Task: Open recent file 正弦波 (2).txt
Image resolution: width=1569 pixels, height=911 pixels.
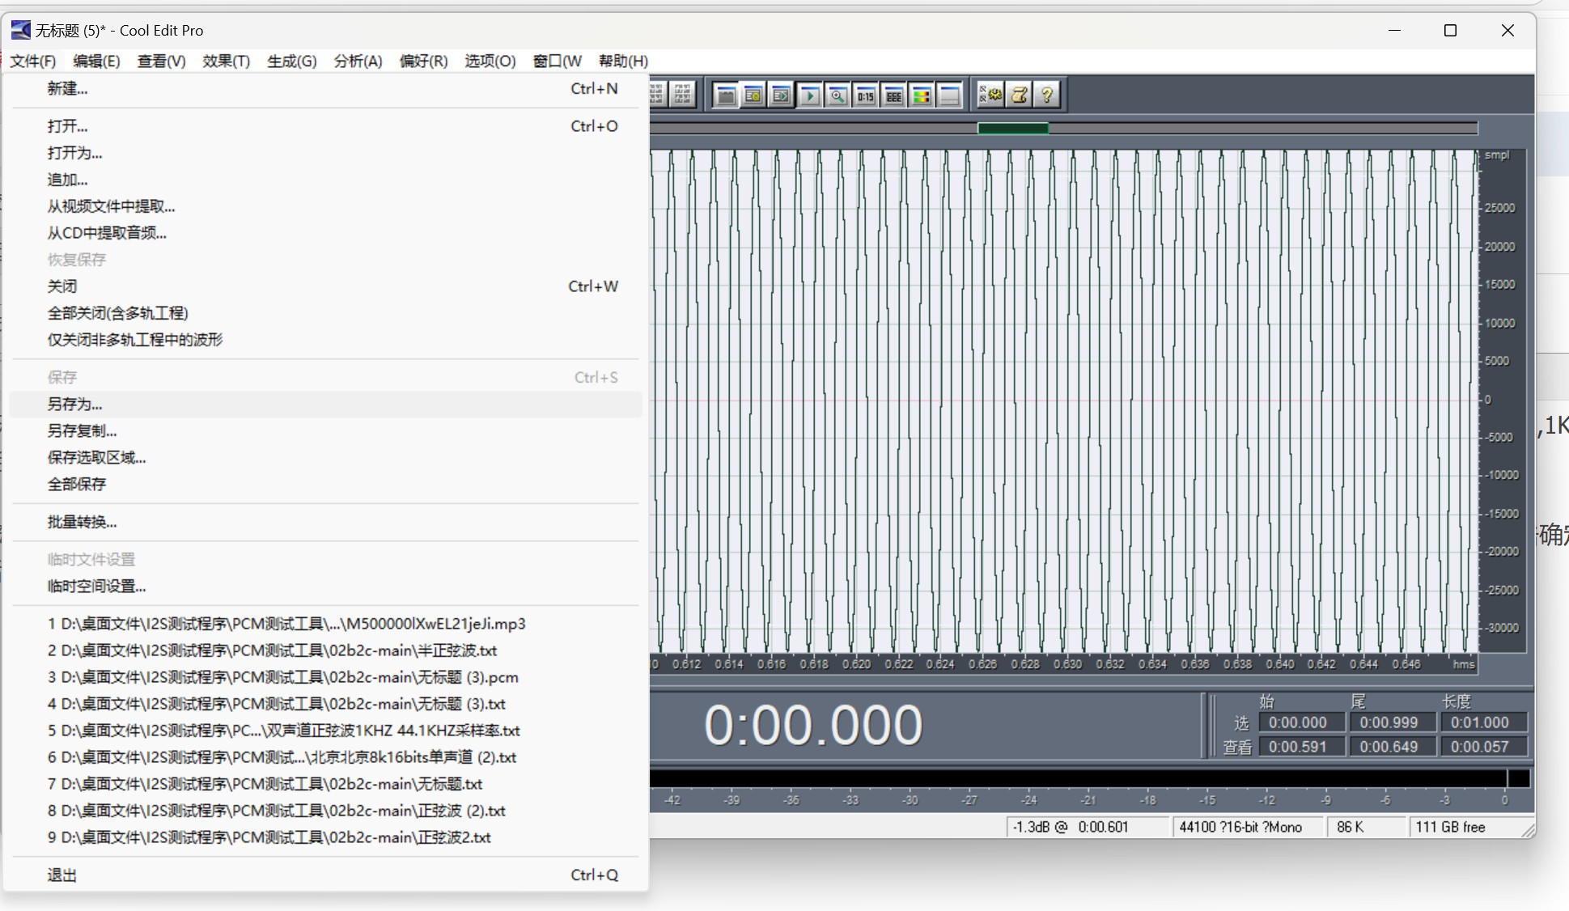Action: [x=325, y=811]
